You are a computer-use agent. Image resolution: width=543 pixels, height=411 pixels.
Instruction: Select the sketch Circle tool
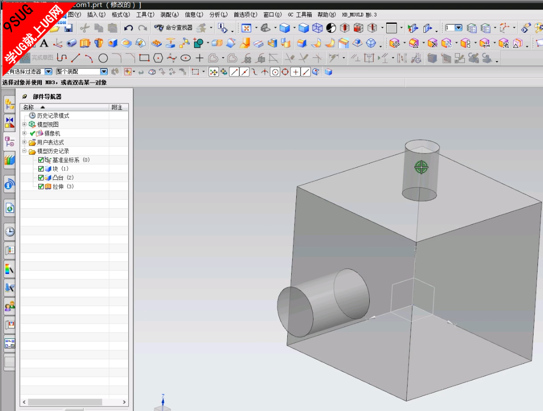[x=103, y=58]
